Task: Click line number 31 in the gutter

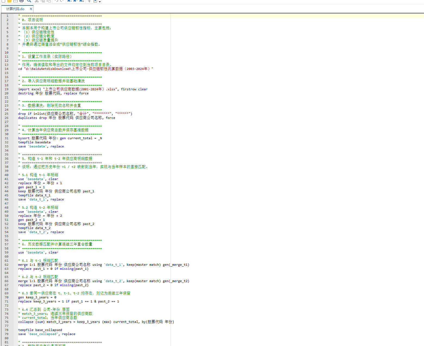Action: (x=7, y=138)
